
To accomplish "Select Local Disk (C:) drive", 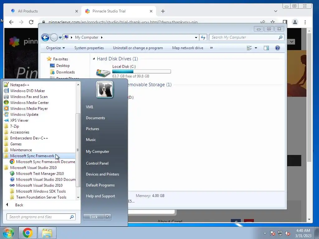I will point(133,71).
